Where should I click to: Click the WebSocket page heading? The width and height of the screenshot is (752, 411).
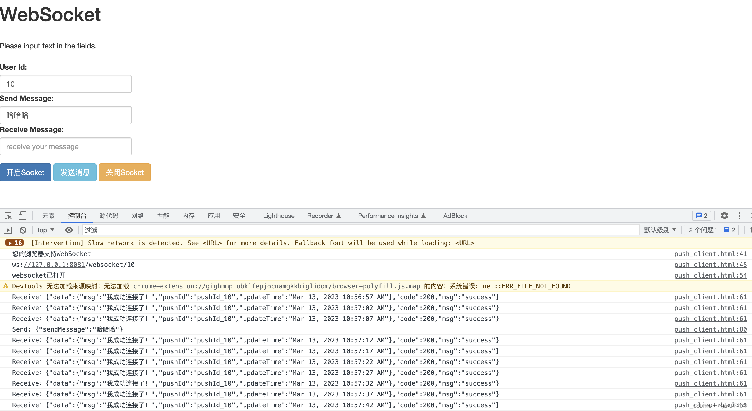point(50,14)
